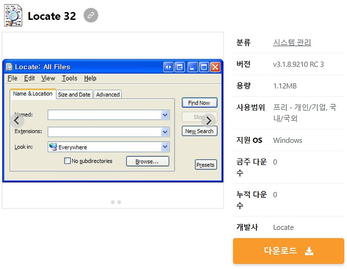
Task: Copy page link via chain icon
Action: coord(91,15)
